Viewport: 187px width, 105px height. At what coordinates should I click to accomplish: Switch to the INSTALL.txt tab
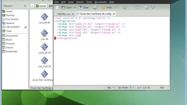pos(64,14)
